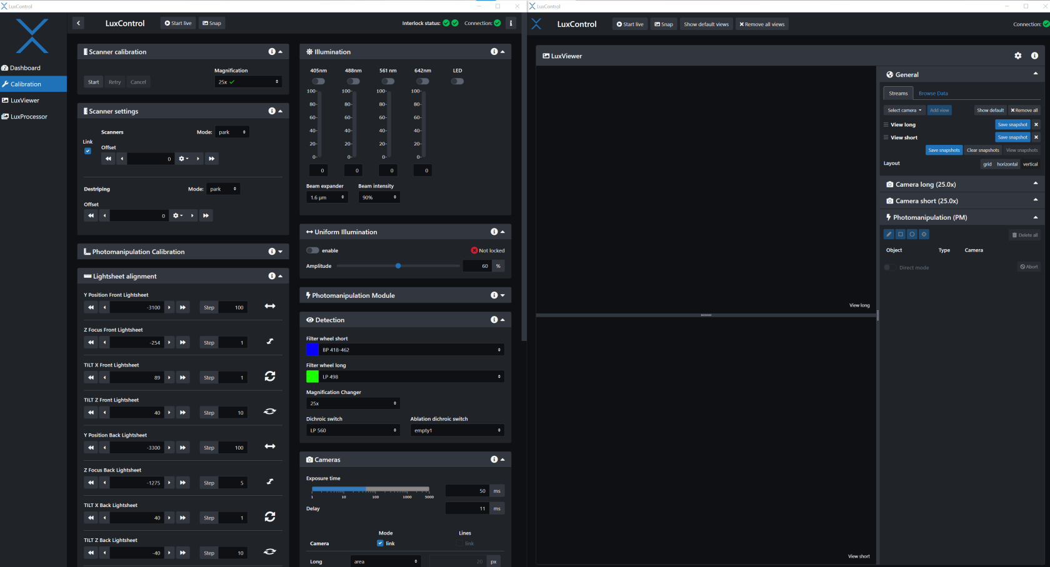The height and width of the screenshot is (567, 1050).
Task: Open Dashboard in the sidebar
Action: click(25, 67)
